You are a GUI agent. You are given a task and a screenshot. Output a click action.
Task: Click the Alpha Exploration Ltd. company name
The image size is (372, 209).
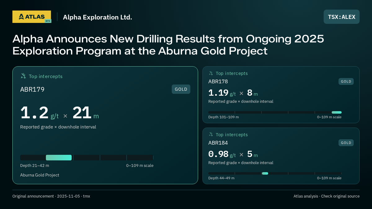pyautogui.click(x=97, y=17)
